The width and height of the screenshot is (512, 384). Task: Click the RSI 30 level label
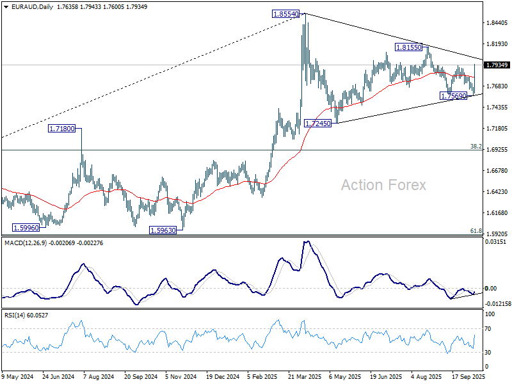click(488, 353)
